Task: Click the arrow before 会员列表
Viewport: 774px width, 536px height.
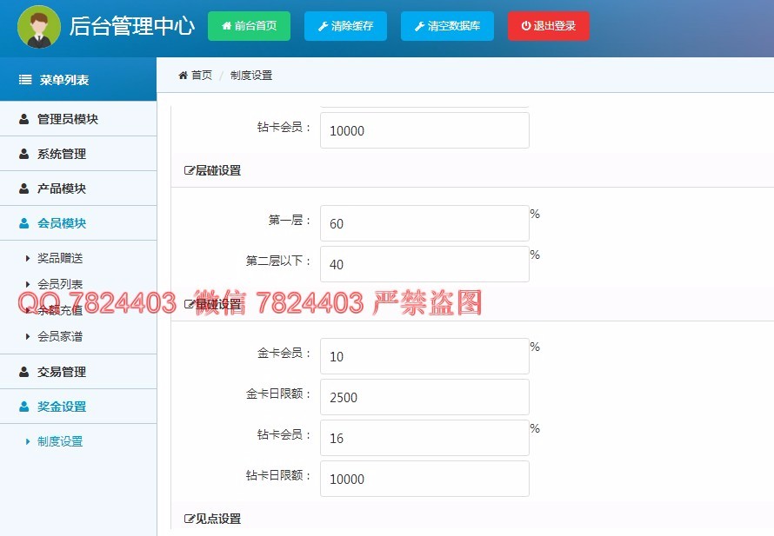Action: (x=28, y=284)
